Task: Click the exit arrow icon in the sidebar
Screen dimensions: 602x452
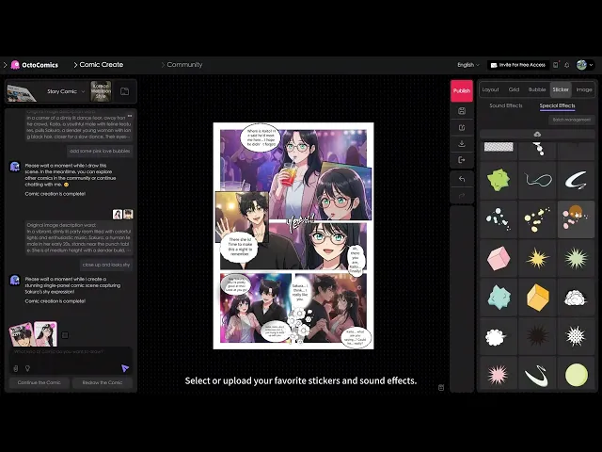Action: pos(462,160)
